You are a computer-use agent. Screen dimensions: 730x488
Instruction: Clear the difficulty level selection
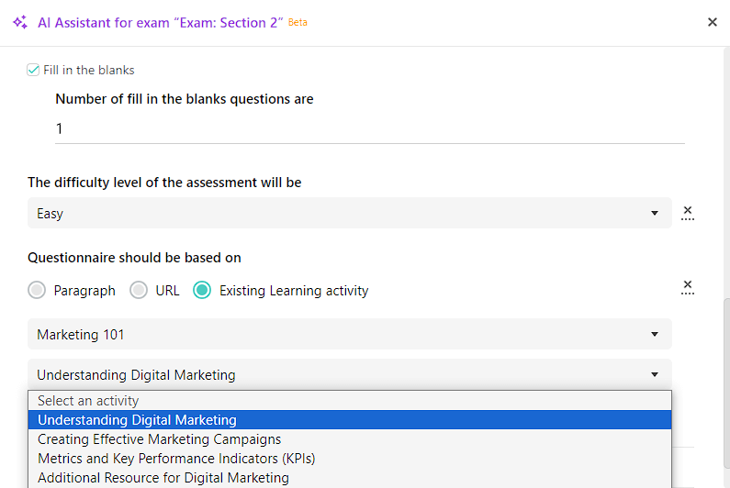(687, 213)
